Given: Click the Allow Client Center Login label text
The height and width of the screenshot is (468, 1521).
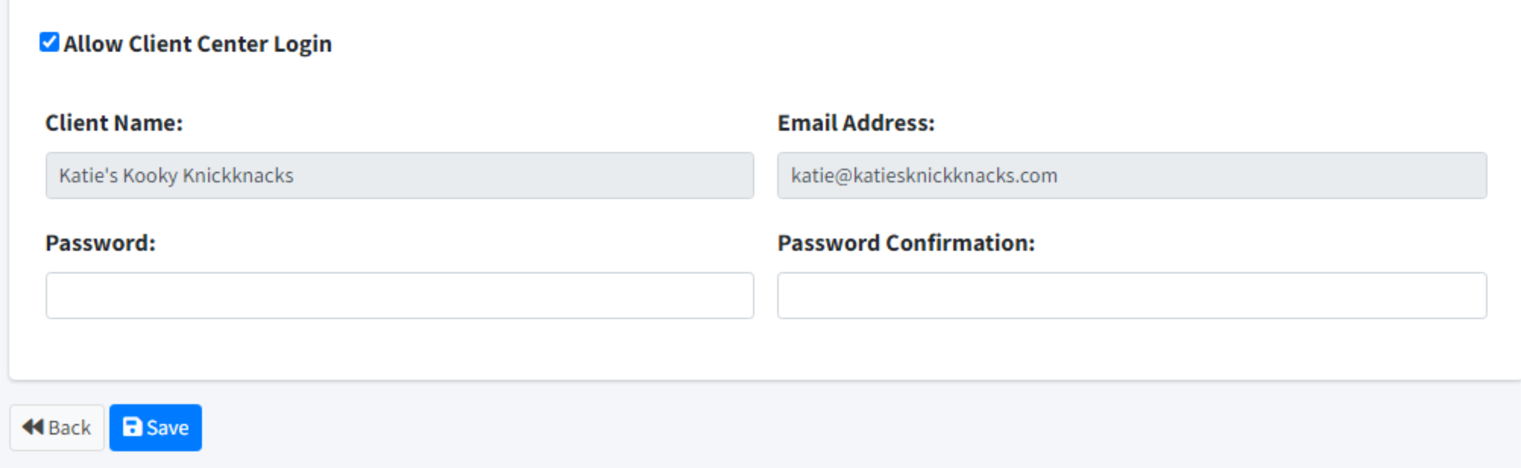Looking at the screenshot, I should point(198,44).
